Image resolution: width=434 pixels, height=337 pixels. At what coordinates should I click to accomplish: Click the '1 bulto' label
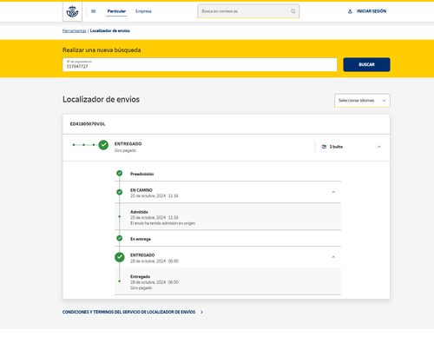point(336,147)
